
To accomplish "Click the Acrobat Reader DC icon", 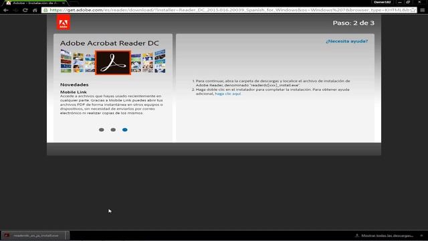I will tap(113, 62).
